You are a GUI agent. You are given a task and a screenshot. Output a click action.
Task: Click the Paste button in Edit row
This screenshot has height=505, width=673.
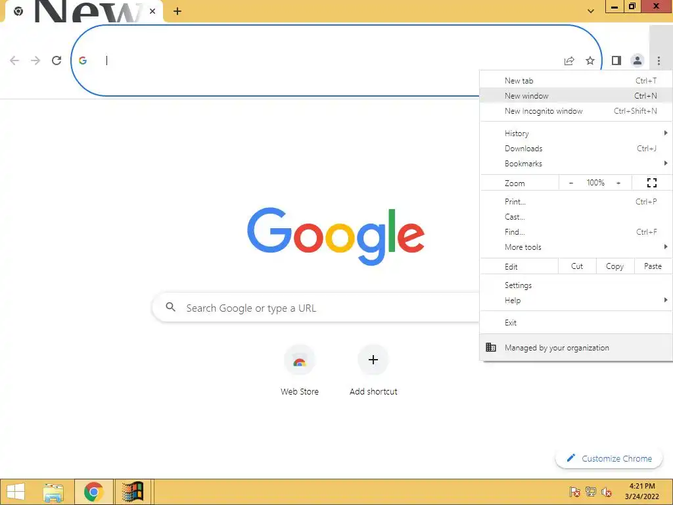[x=653, y=266]
